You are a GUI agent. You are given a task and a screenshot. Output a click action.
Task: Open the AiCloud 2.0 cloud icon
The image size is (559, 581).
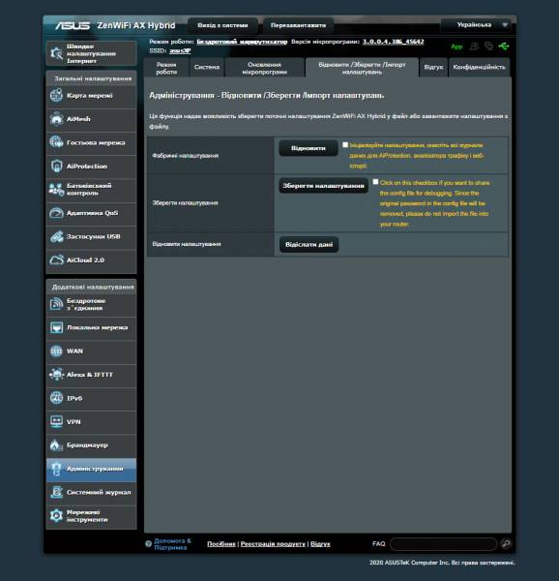pyautogui.click(x=56, y=260)
